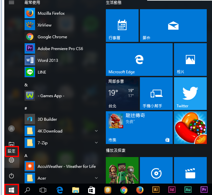Open Premiere Pro on the taskbar
This screenshot has height=195, width=212.
(204, 189)
